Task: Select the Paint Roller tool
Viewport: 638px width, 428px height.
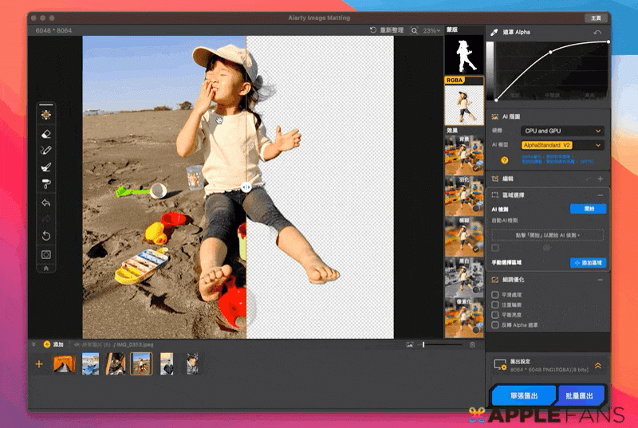Action: (45, 185)
